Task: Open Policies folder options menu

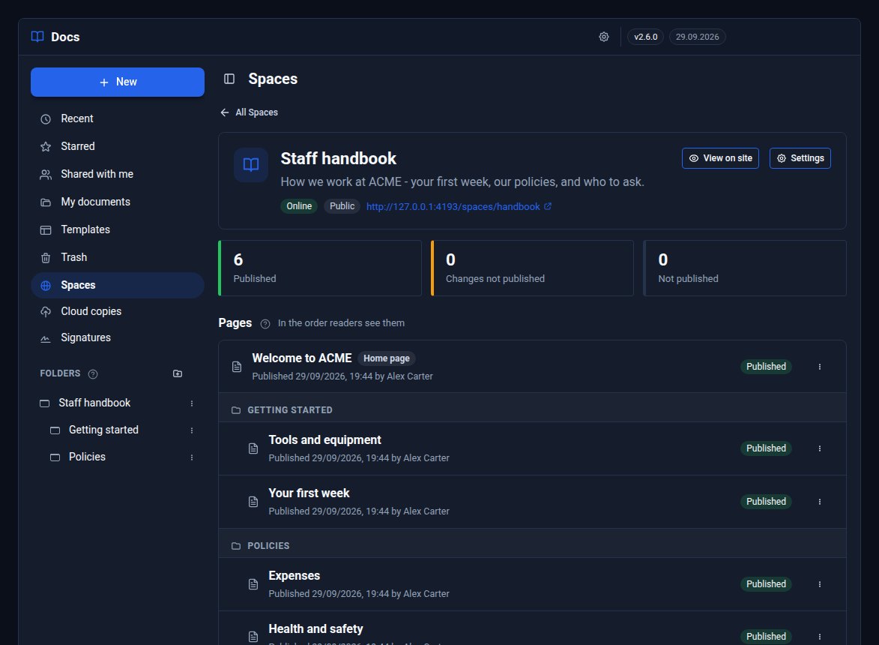Action: [x=192, y=457]
